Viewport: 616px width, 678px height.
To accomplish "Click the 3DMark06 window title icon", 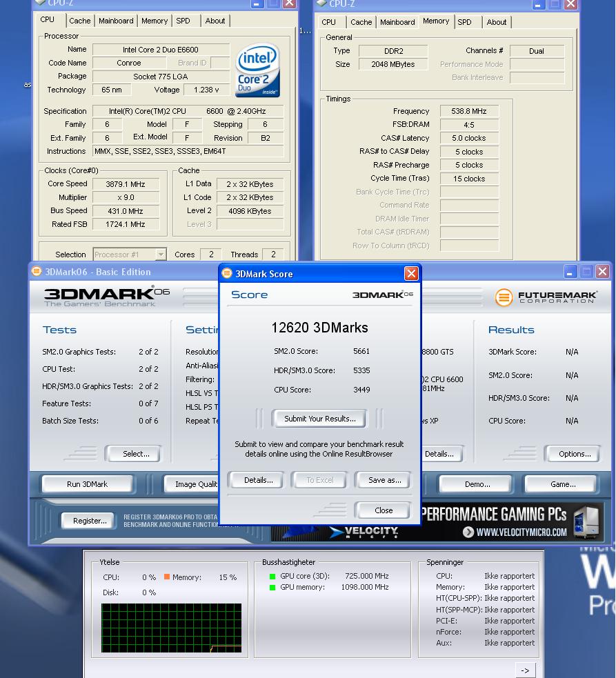I will [37, 271].
